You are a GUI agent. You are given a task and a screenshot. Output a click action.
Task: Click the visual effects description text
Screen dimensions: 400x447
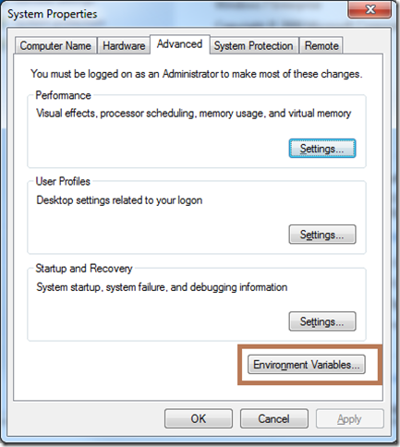[x=194, y=114]
